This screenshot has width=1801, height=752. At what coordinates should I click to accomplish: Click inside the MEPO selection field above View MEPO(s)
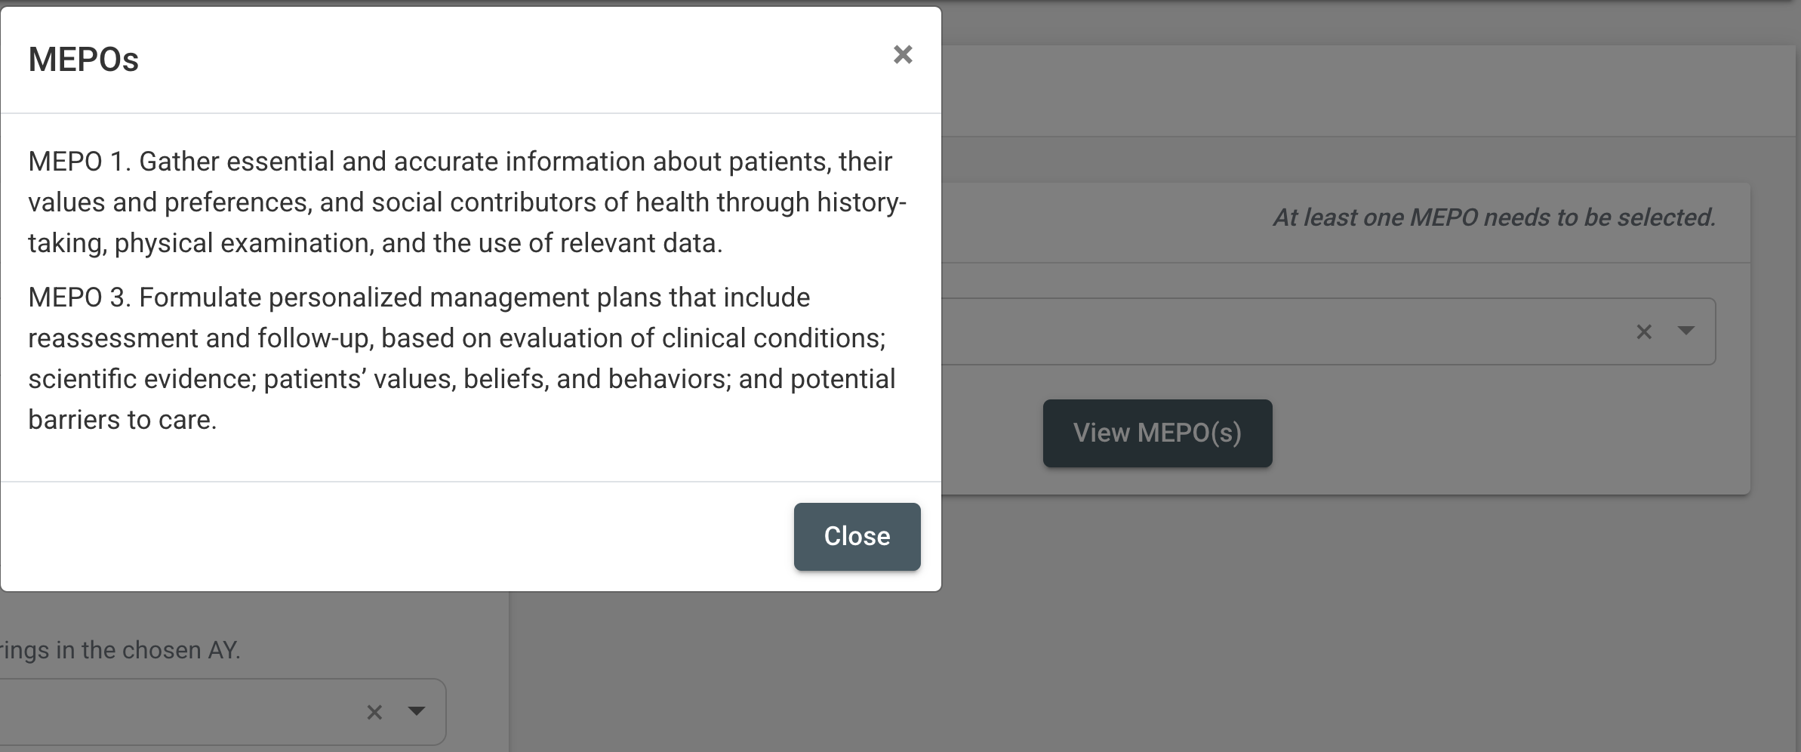tap(1283, 331)
